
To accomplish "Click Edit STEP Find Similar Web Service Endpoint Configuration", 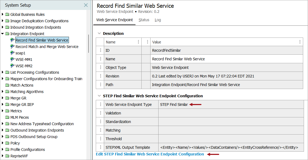I will (x=150, y=154).
